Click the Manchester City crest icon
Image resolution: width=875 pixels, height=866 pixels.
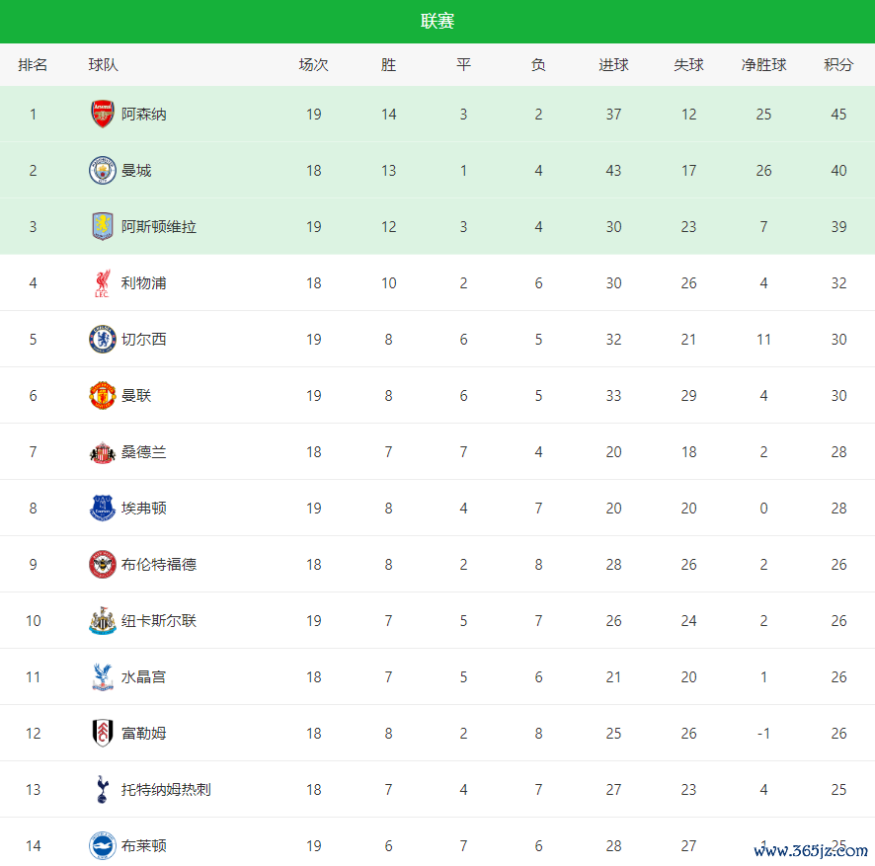point(103,171)
